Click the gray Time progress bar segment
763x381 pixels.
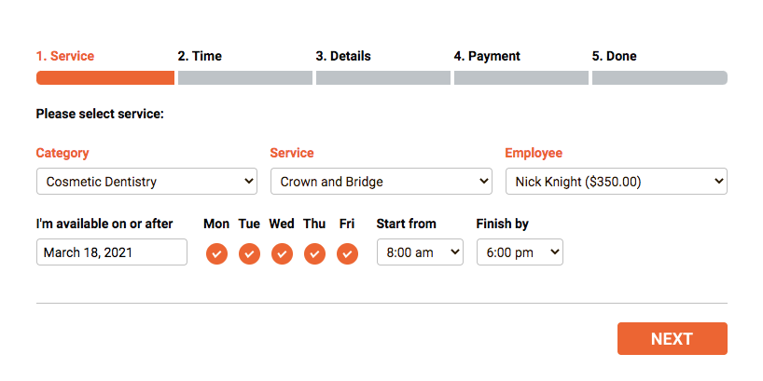point(245,77)
